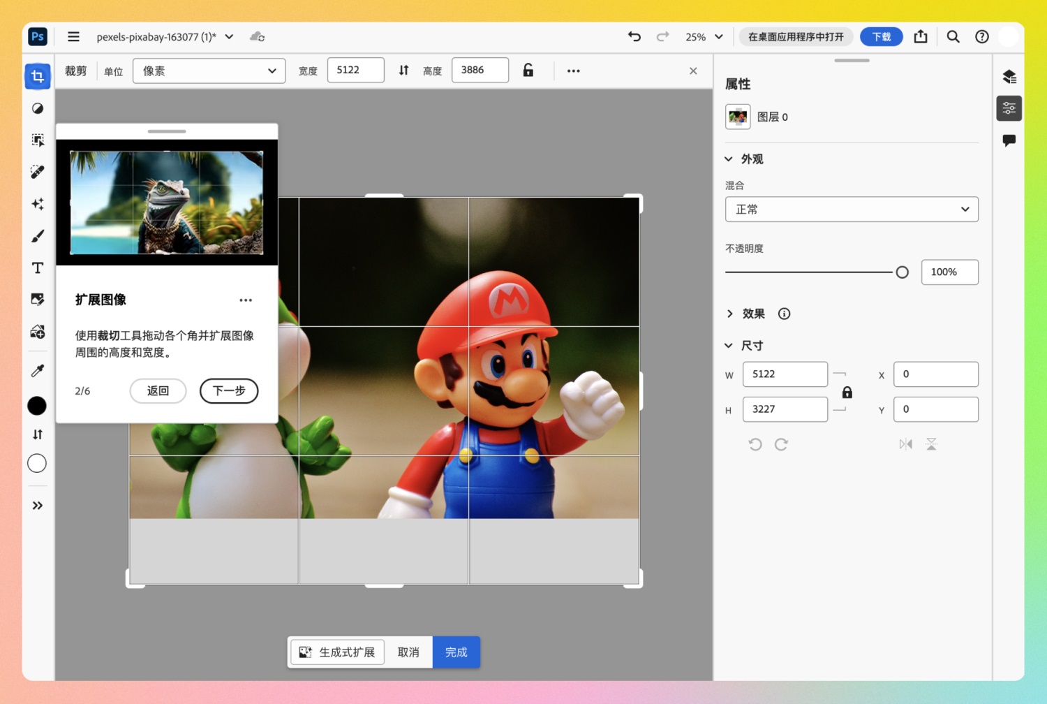Select the Brush tool

(38, 236)
